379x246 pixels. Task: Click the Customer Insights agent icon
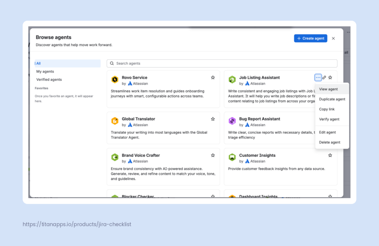pyautogui.click(x=232, y=157)
